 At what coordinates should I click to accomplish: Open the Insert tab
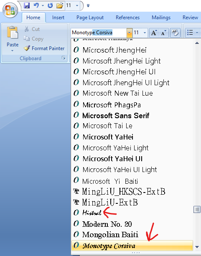(58, 18)
